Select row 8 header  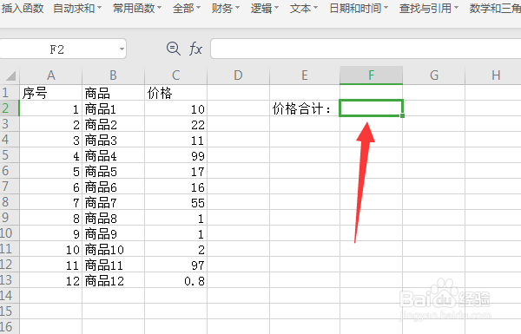(x=10, y=202)
